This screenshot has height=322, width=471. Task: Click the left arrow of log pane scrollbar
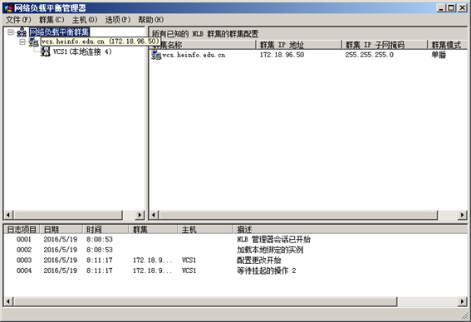[x=8, y=301]
